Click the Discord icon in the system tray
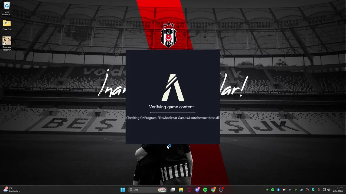 click(x=284, y=190)
